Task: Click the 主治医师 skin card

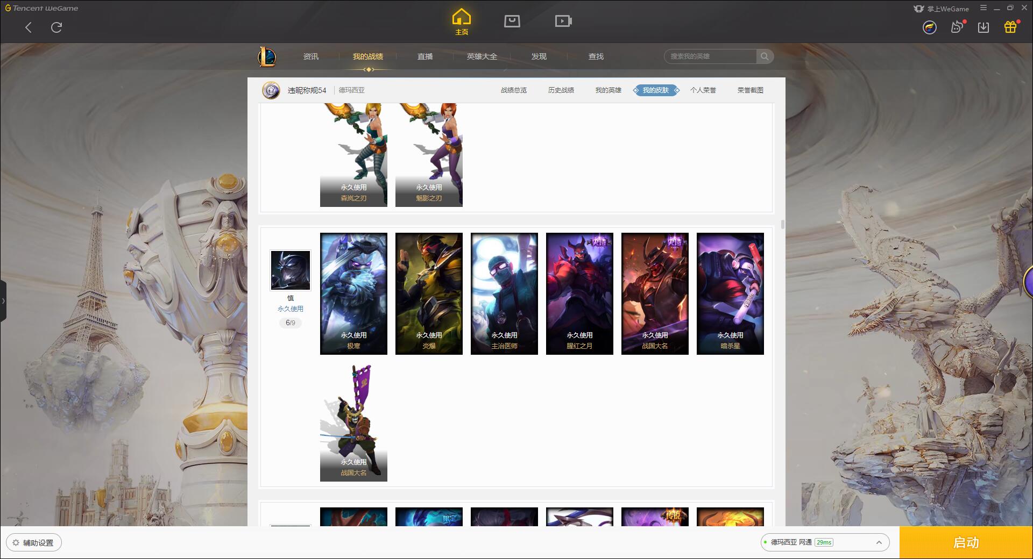Action: [x=504, y=293]
